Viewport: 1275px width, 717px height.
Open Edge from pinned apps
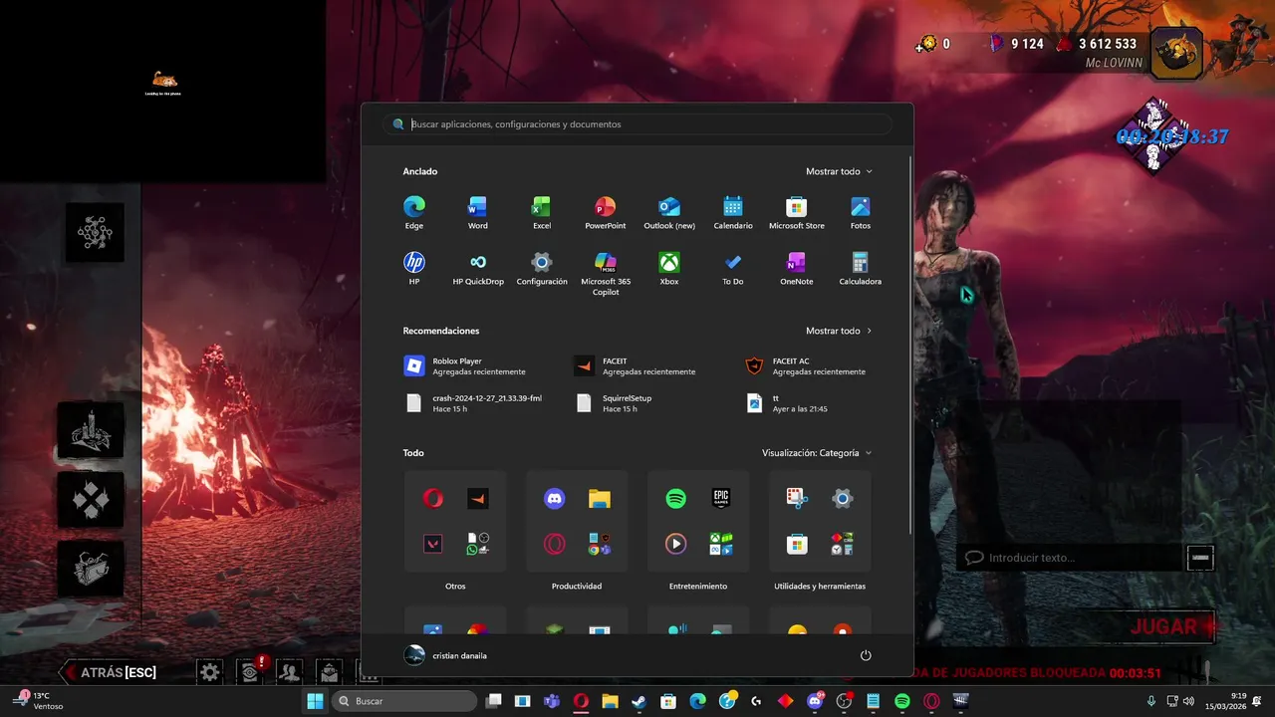tap(414, 212)
